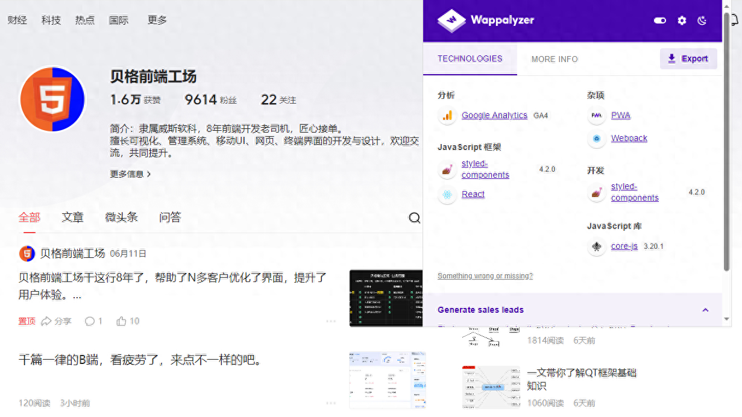Click the small avatar beside post author
742x417 pixels.
[x=27, y=254]
